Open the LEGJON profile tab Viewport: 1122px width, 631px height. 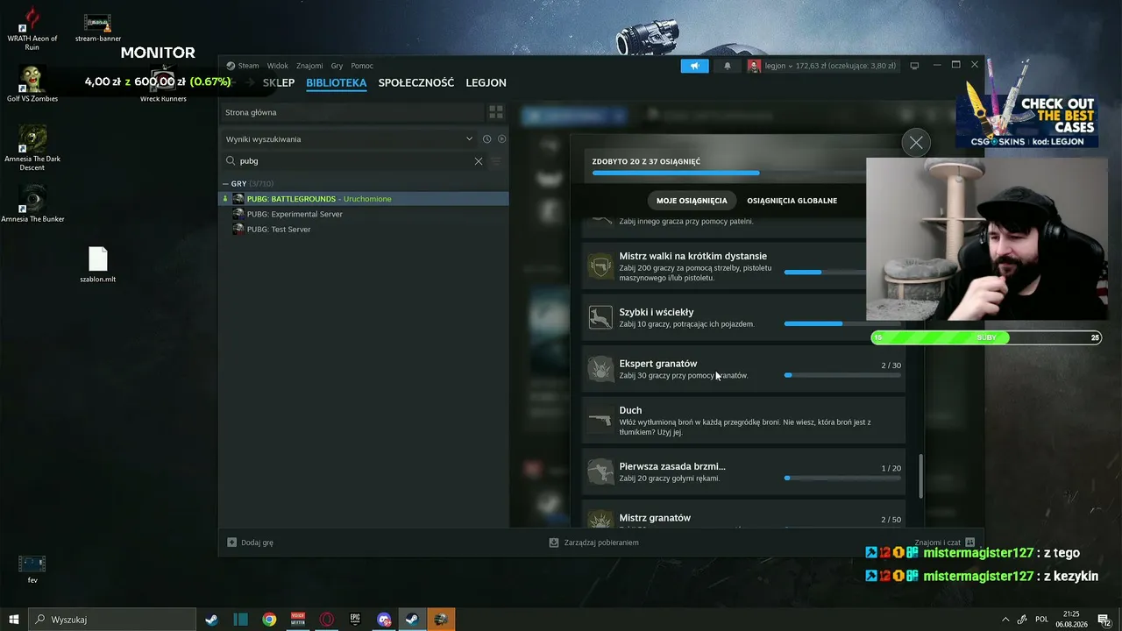486,82
